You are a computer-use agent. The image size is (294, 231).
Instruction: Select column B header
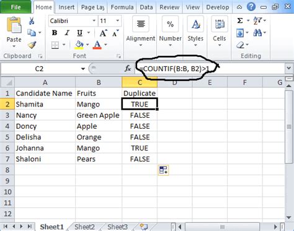(x=99, y=82)
